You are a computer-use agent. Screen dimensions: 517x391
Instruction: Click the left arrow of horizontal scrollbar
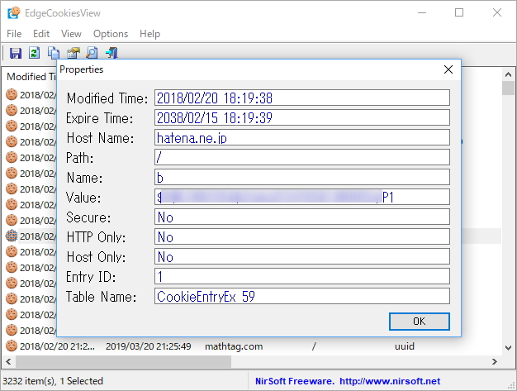(8, 361)
